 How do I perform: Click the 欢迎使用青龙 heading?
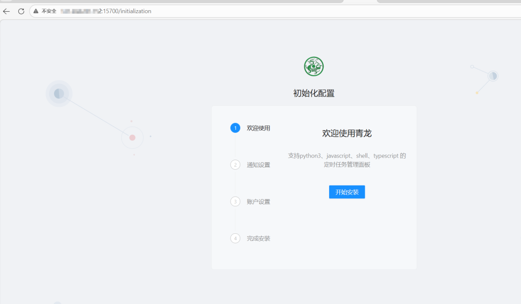pos(347,133)
